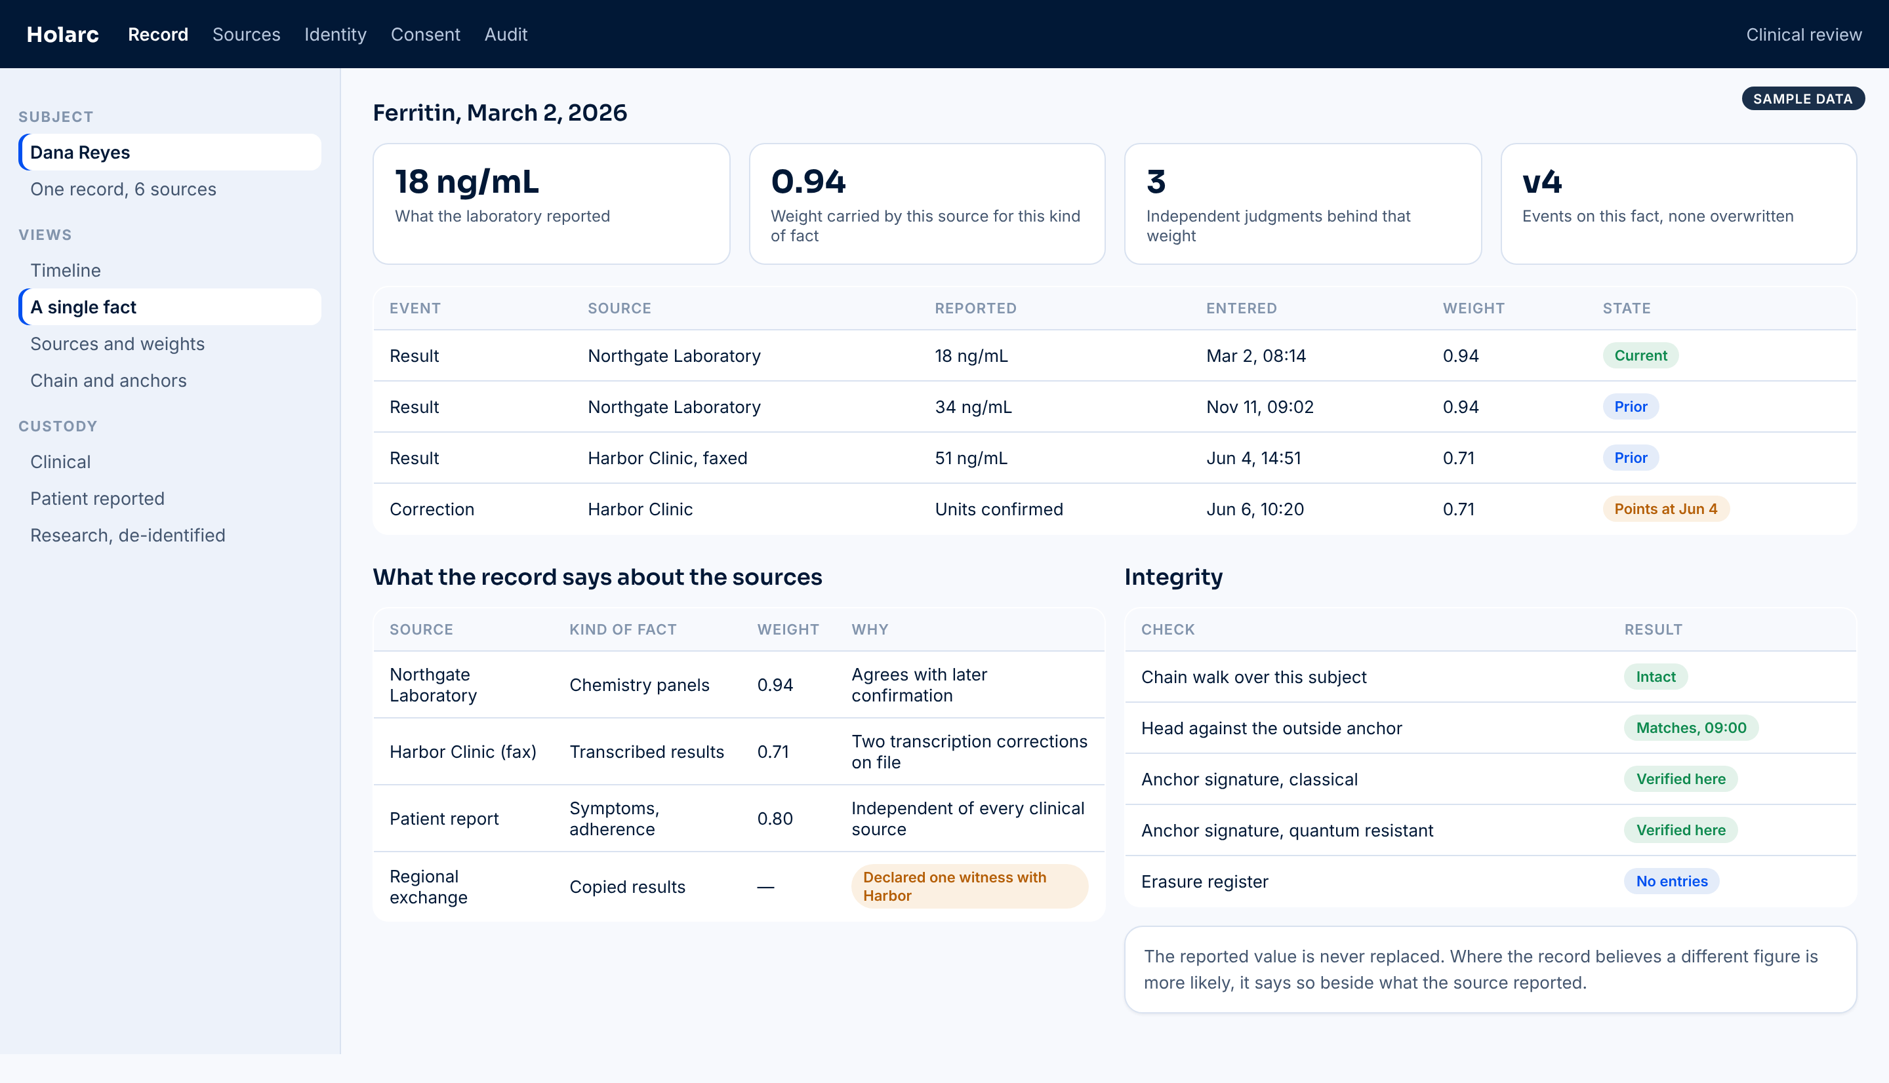Open the Consent tab
This screenshot has height=1083, width=1889.
click(425, 34)
